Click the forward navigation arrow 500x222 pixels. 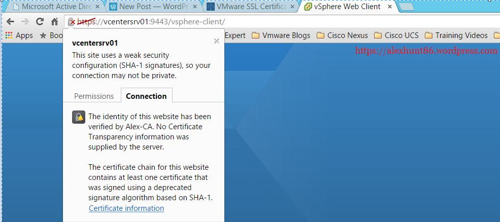(x=25, y=22)
